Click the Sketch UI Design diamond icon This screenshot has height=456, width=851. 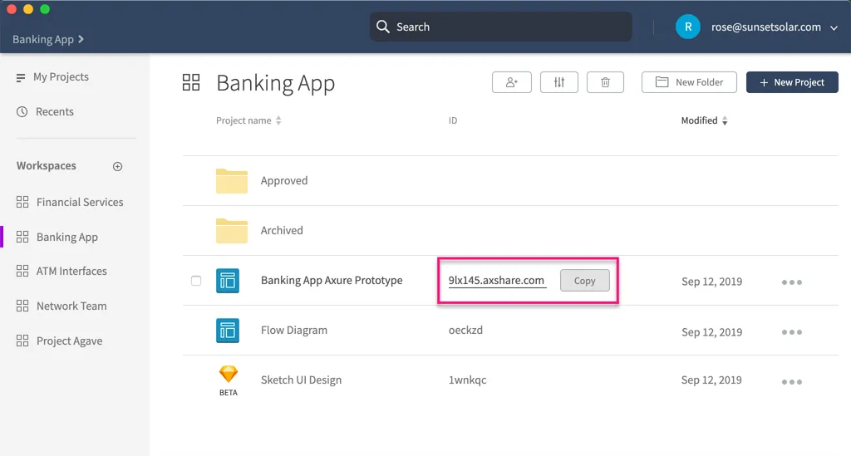pyautogui.click(x=228, y=375)
